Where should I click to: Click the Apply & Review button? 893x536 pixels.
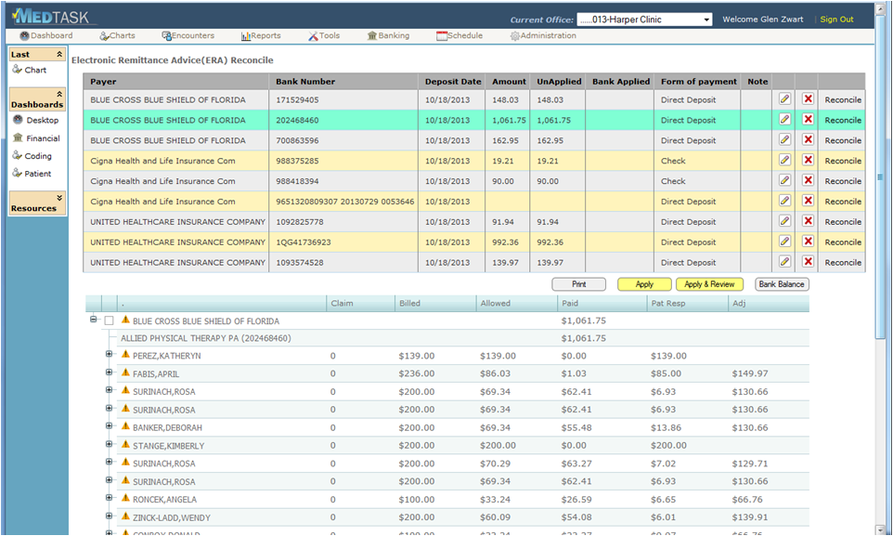pyautogui.click(x=709, y=284)
